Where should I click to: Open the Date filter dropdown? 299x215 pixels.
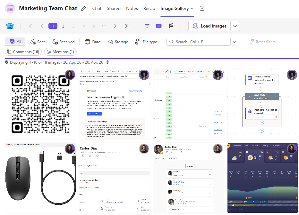point(92,42)
